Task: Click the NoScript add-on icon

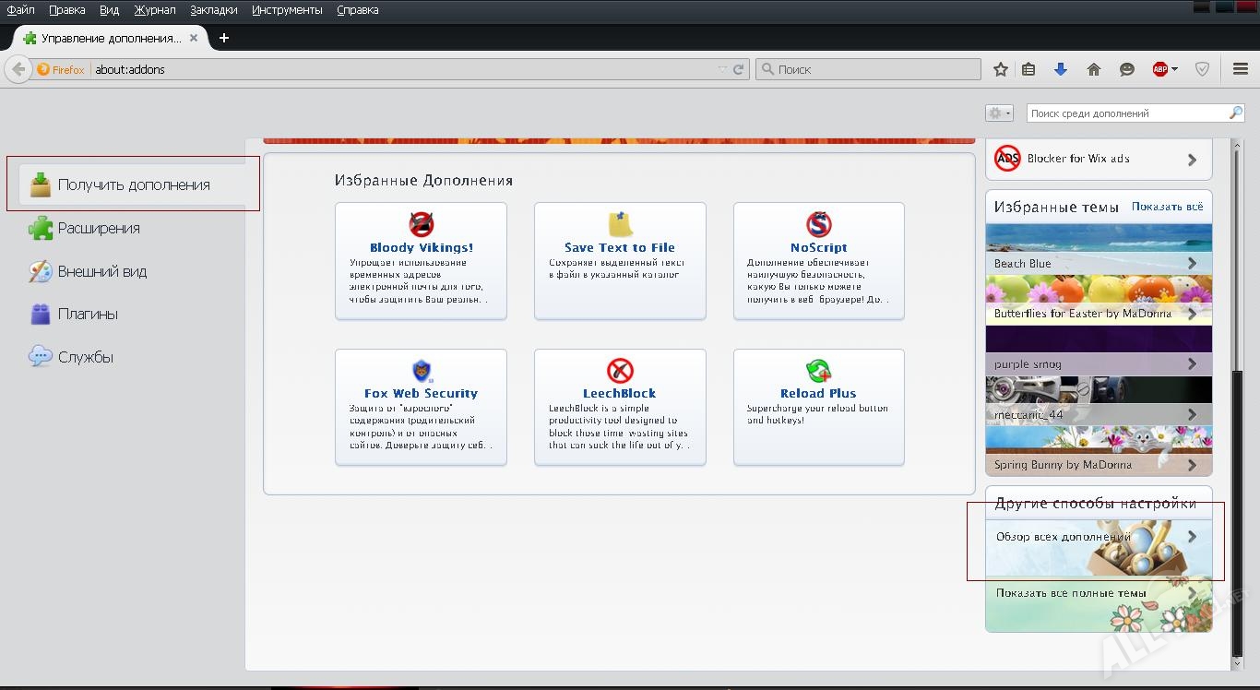Action: pyautogui.click(x=818, y=224)
